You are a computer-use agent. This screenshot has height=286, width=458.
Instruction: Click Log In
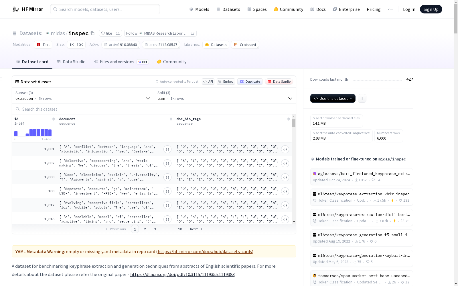[x=409, y=9]
